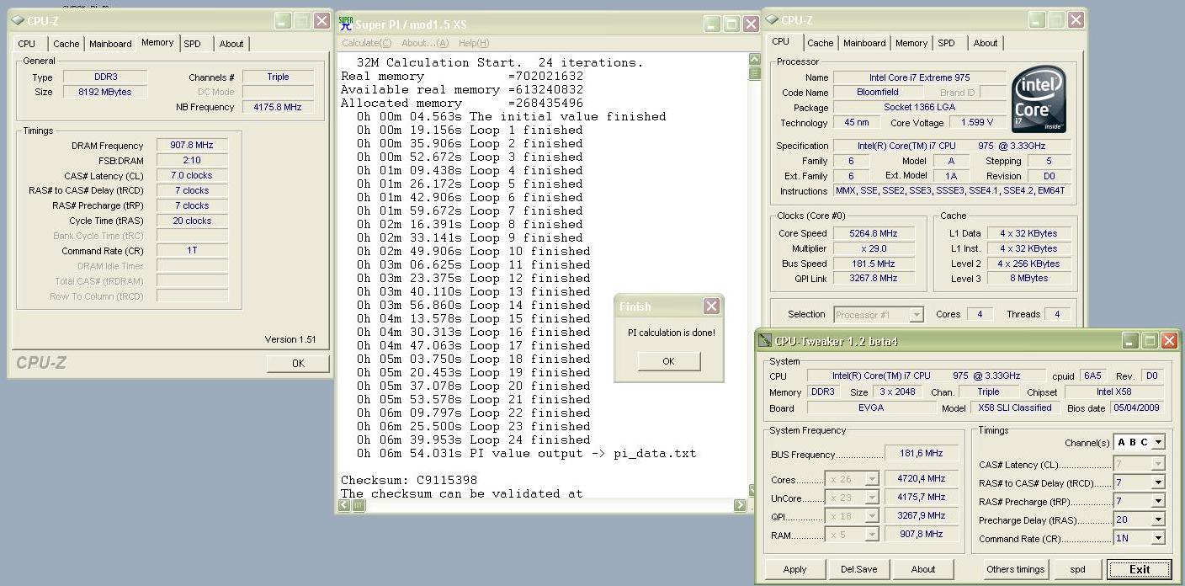This screenshot has height=586, width=1185.
Task: Open the Calculate menu in Super PI
Action: tap(366, 43)
